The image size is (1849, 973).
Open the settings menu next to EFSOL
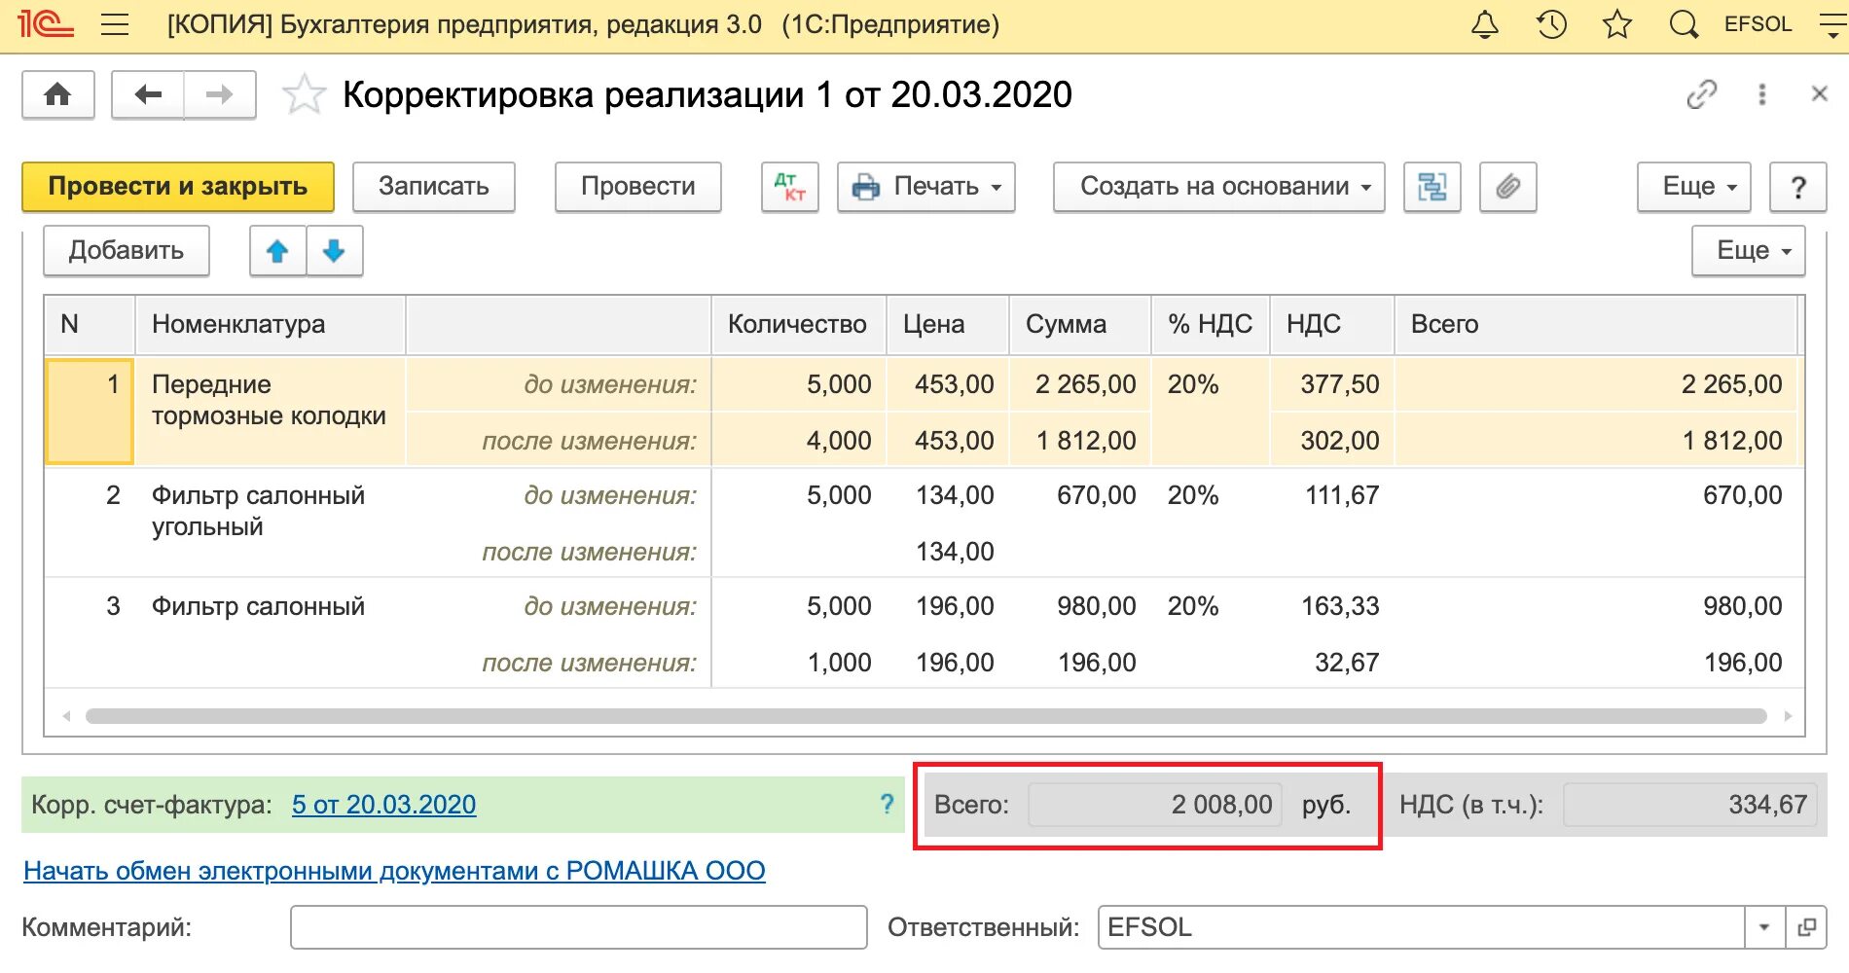[1830, 23]
